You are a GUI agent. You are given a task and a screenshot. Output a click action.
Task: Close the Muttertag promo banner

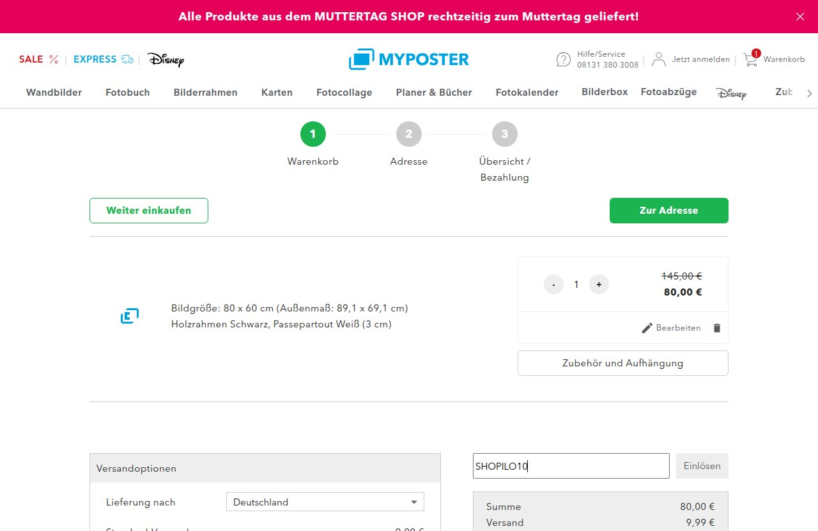[x=800, y=17]
